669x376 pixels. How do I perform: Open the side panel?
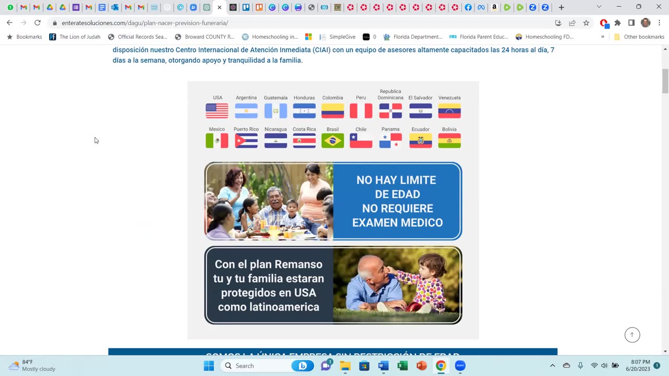(631, 23)
